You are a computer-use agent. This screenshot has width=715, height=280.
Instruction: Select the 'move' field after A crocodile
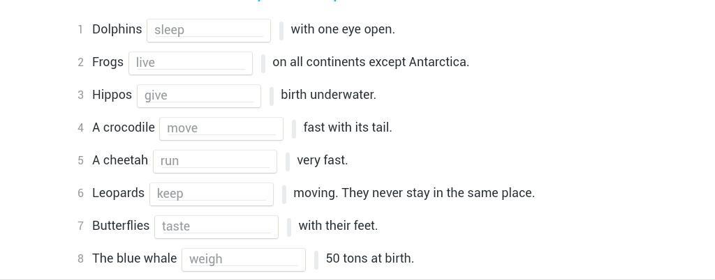coord(221,128)
